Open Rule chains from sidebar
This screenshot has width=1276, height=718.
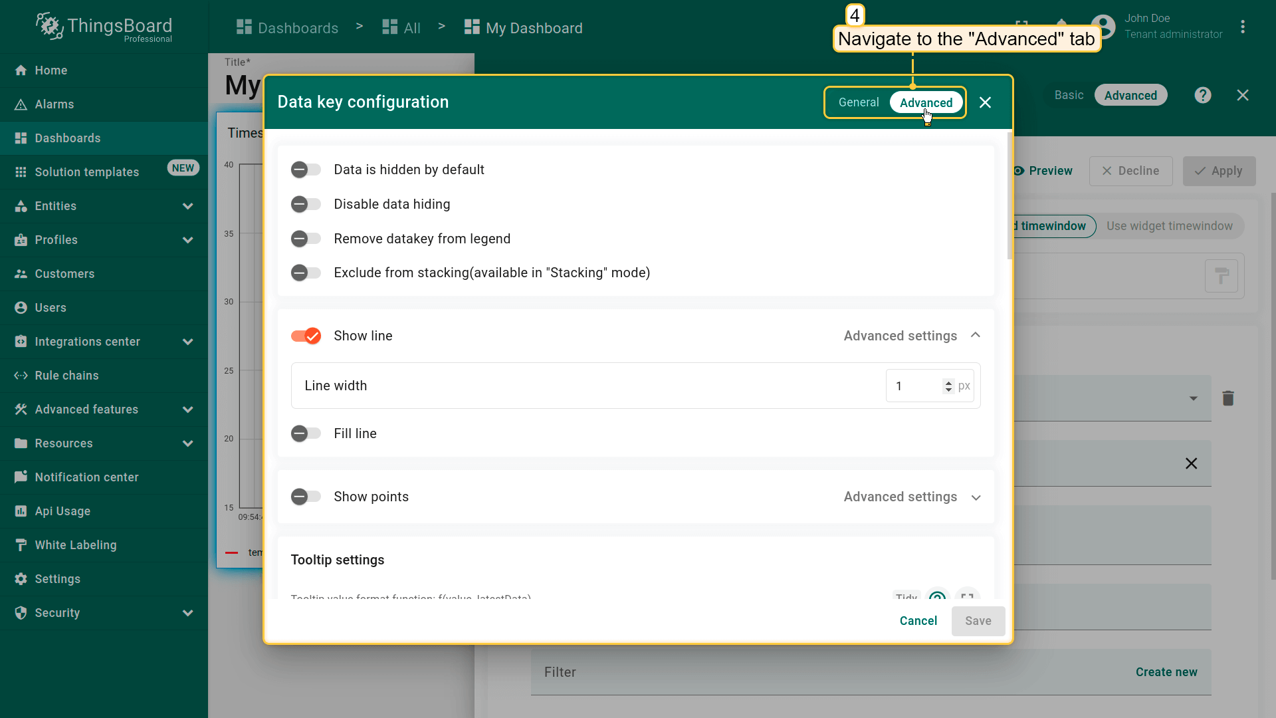(66, 376)
